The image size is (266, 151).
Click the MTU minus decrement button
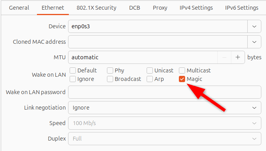224,57
